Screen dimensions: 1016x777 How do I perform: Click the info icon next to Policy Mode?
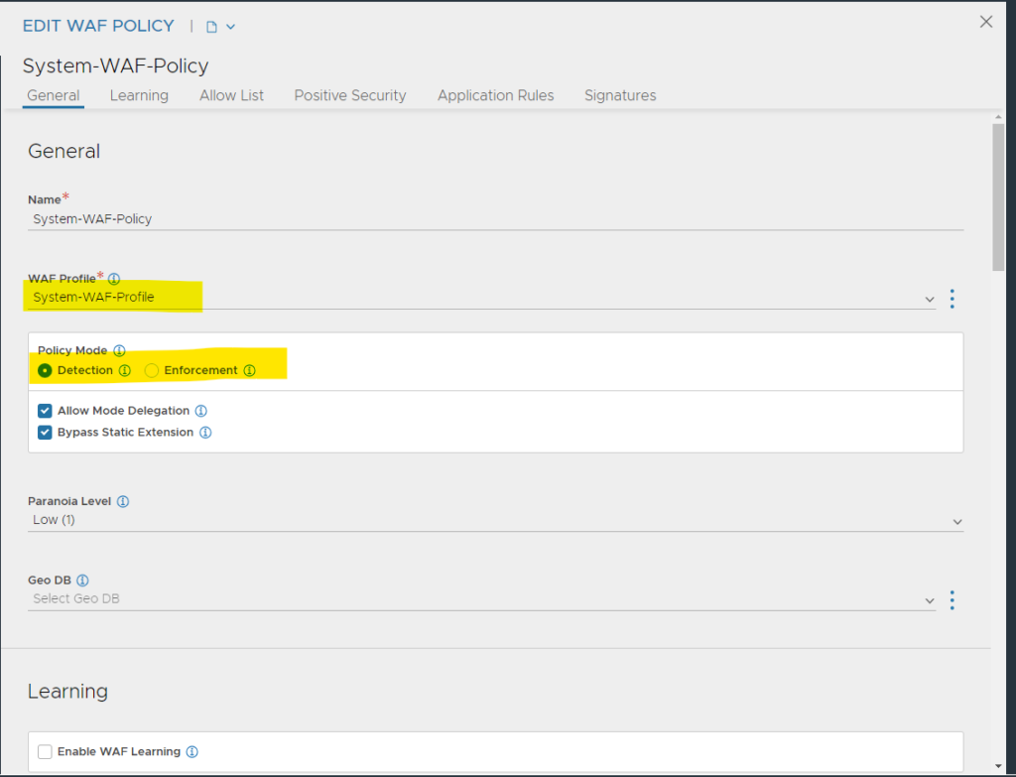point(119,350)
